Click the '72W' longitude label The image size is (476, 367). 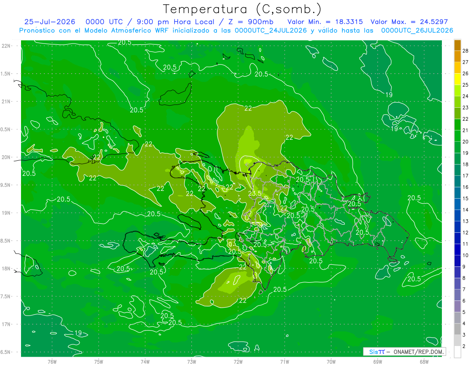(x=238, y=361)
